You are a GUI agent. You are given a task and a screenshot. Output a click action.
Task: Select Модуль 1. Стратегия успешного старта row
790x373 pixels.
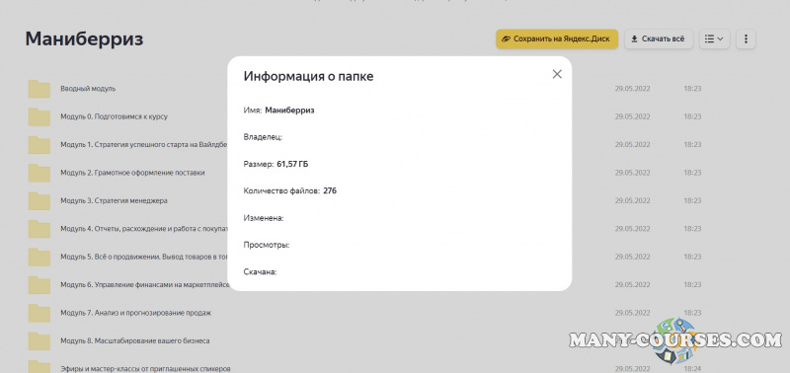click(144, 144)
